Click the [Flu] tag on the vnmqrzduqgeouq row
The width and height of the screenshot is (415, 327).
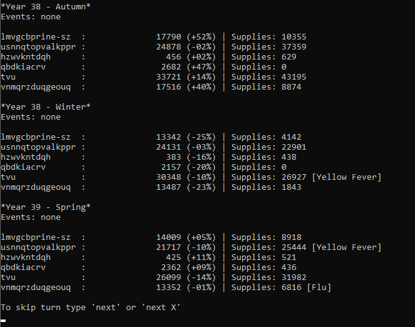point(319,288)
